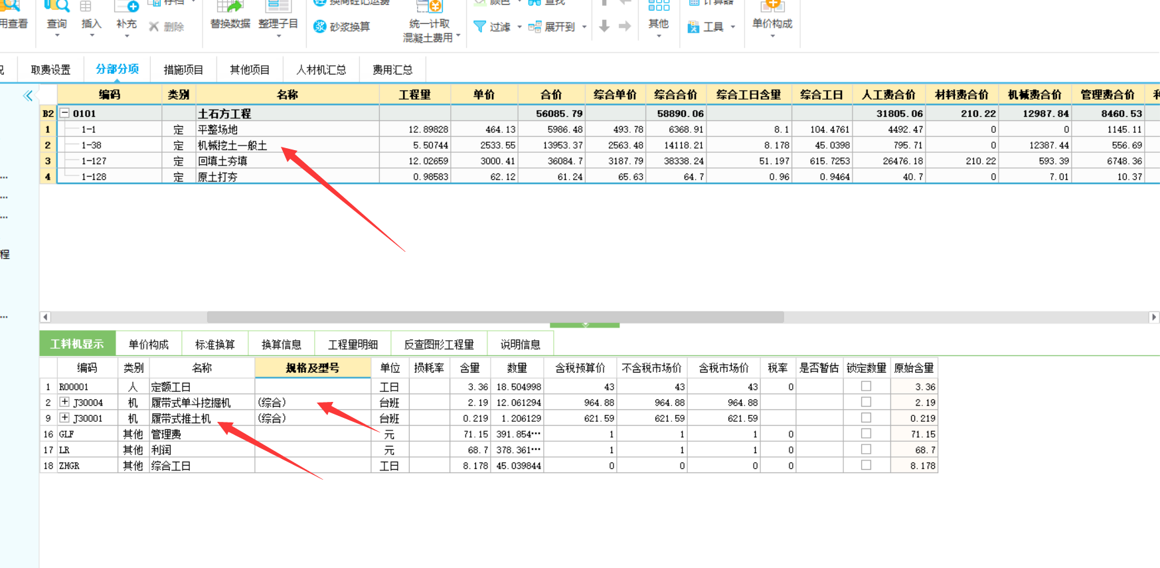This screenshot has width=1160, height=568.
Task: Toggle 锁定数量 checkbox for 综合工日 row
Action: point(866,466)
